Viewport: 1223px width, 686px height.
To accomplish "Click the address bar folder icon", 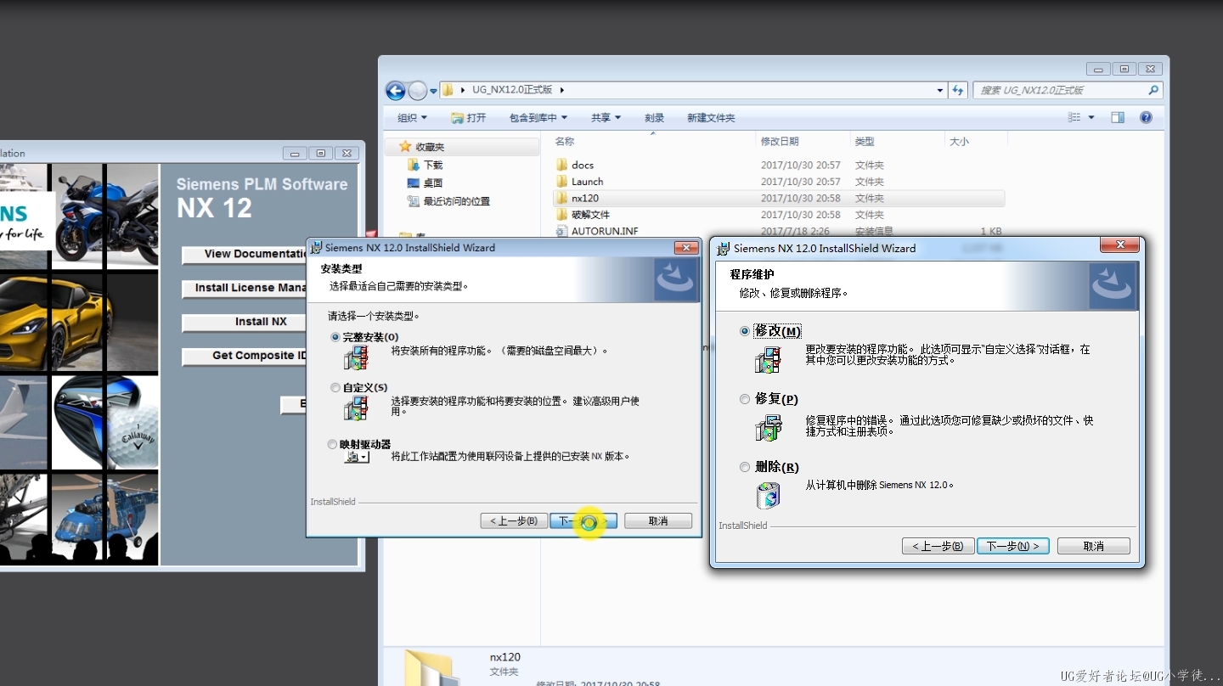I will pyautogui.click(x=448, y=90).
